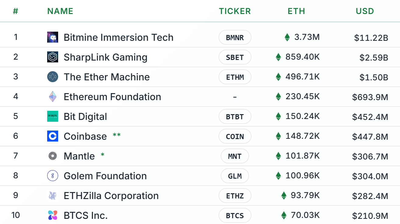Click the BTCS Inc. colorful logo

point(52,215)
